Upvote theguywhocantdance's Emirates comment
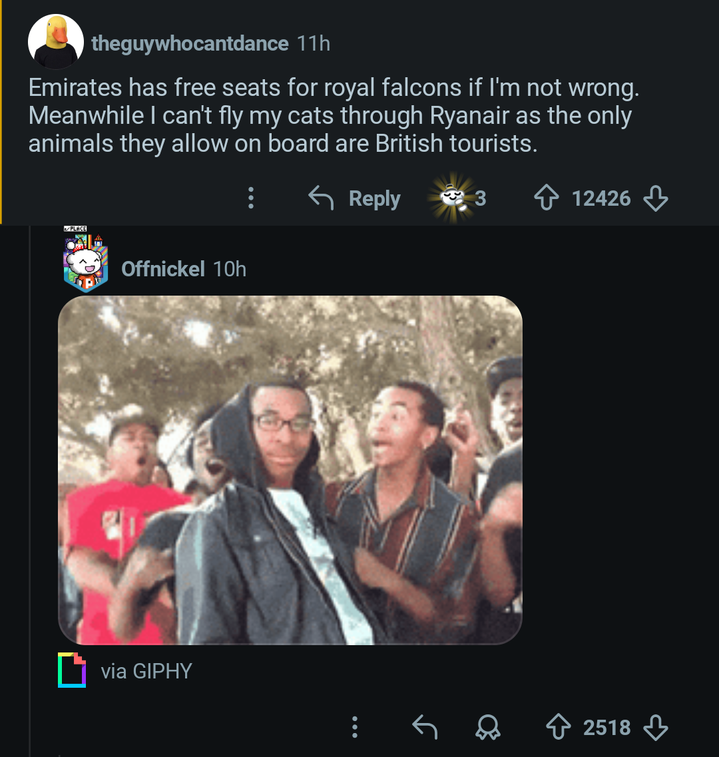 click(x=547, y=198)
